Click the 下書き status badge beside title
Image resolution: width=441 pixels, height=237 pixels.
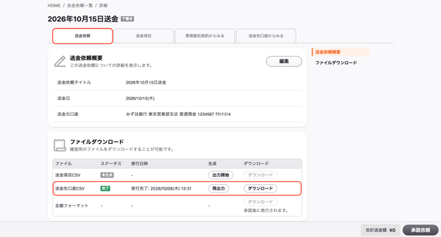click(127, 19)
